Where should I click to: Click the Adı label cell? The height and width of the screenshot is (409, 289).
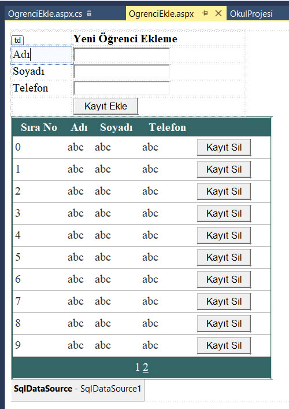click(42, 54)
